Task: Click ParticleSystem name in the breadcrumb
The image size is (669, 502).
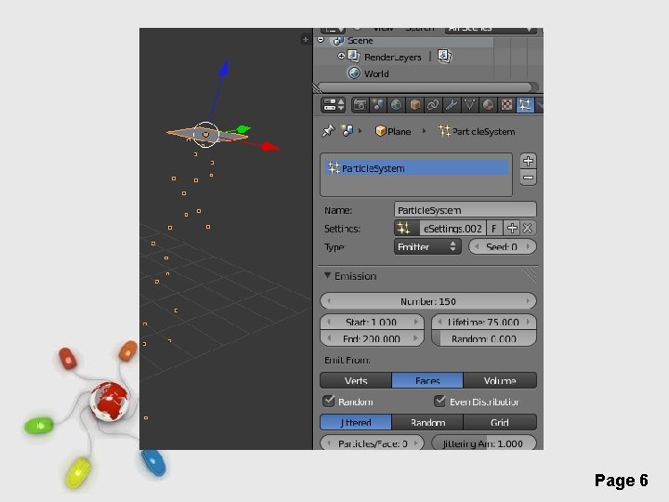Action: click(483, 131)
